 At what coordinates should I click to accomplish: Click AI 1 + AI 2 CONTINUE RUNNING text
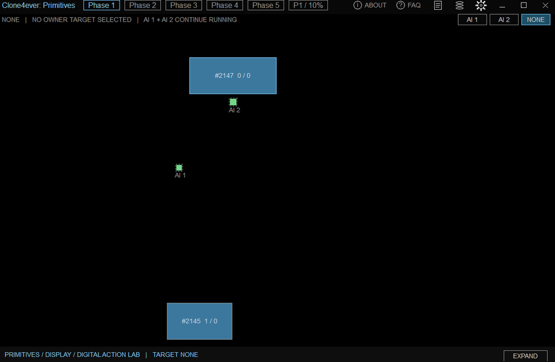point(190,20)
